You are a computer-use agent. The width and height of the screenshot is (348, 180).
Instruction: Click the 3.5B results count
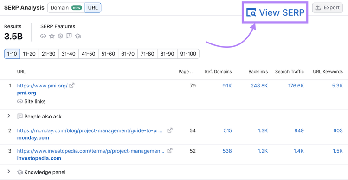[x=13, y=36]
